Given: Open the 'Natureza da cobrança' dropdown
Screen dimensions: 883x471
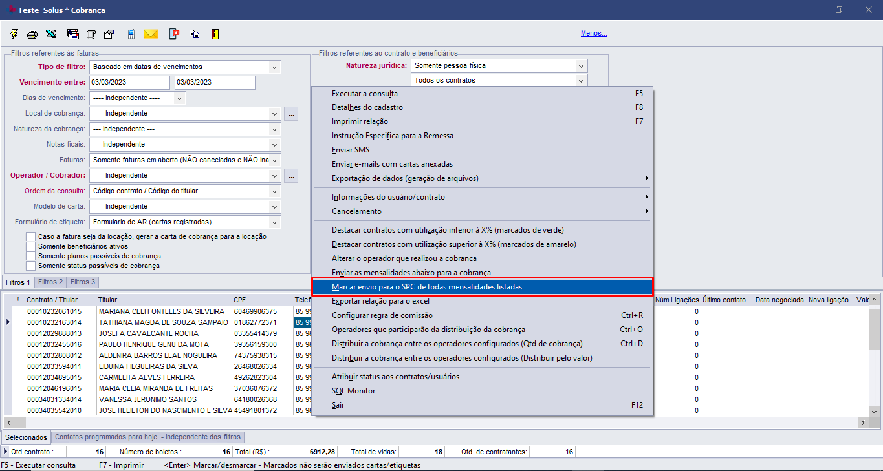Looking at the screenshot, I should [275, 129].
